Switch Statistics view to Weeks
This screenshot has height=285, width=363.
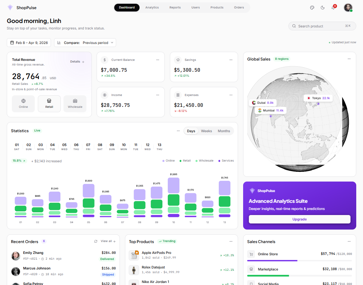point(206,131)
